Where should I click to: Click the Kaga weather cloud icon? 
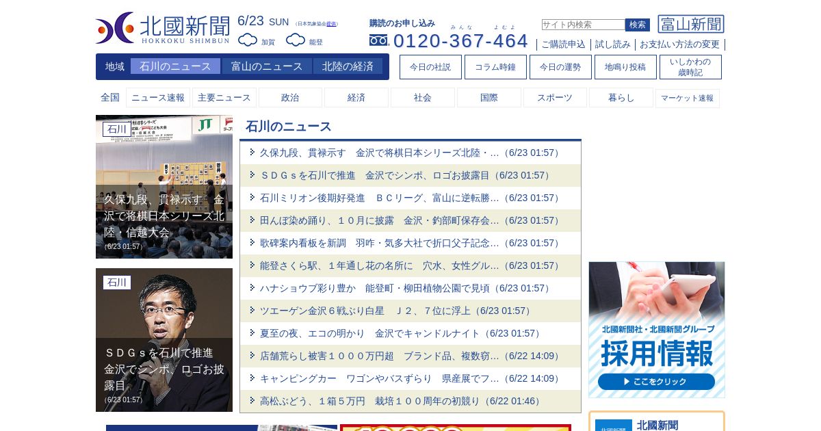(x=248, y=40)
